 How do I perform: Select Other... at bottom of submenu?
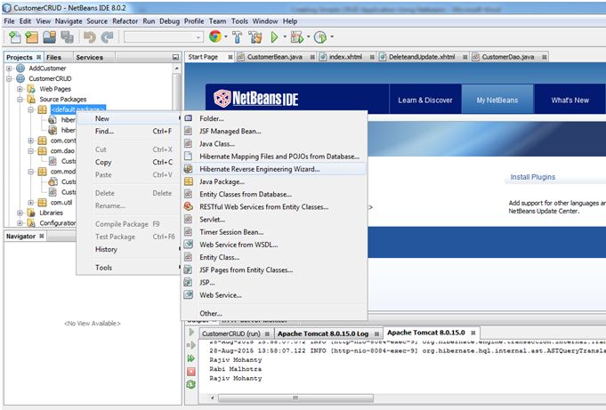(274, 313)
